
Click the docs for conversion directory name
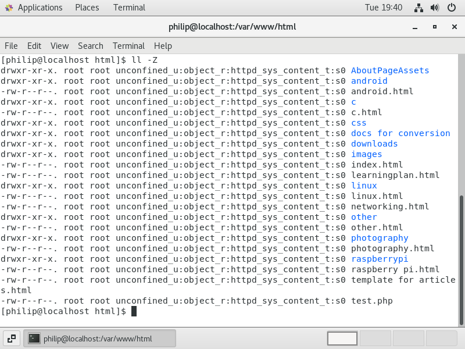click(400, 133)
